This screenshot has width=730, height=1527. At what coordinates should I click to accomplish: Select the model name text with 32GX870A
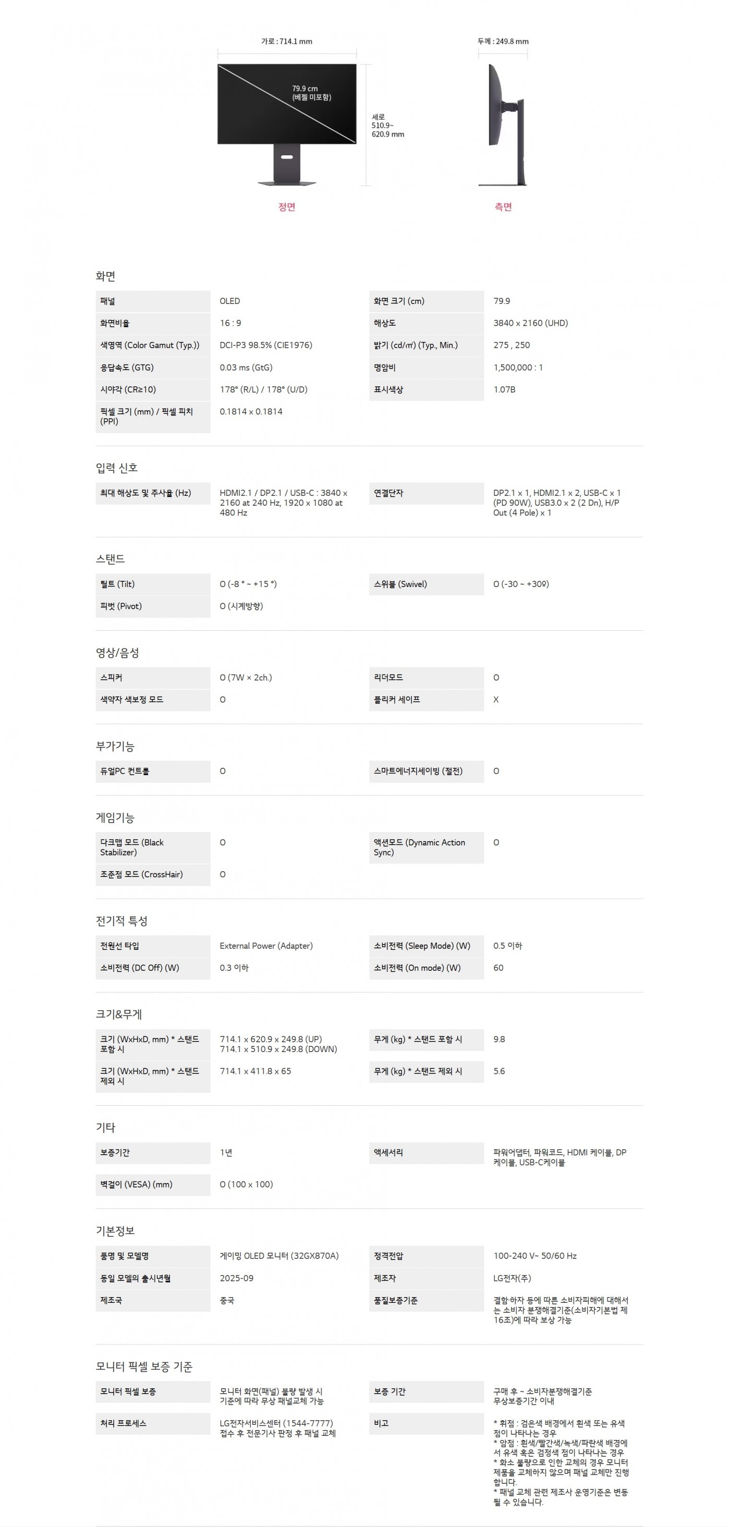click(x=279, y=1255)
